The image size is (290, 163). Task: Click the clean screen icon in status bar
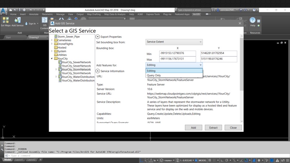[283, 160]
